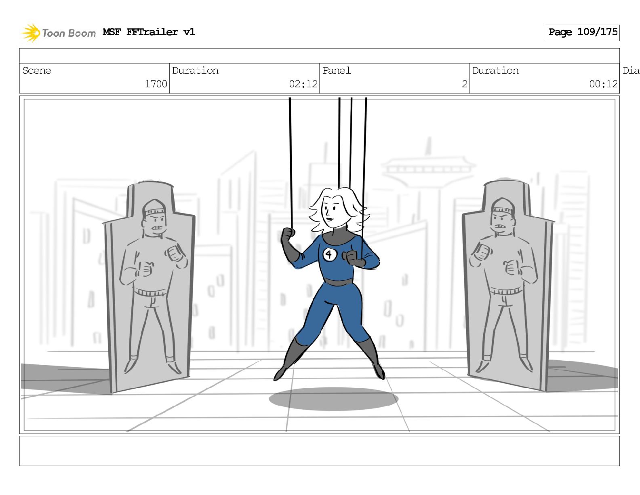Select scene number value '1700'
640x495 pixels.
coord(156,84)
